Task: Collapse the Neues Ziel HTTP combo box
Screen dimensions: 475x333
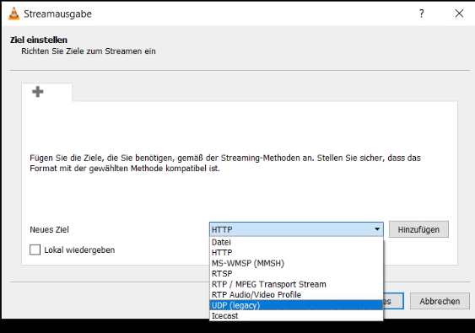Action: pyautogui.click(x=296, y=229)
